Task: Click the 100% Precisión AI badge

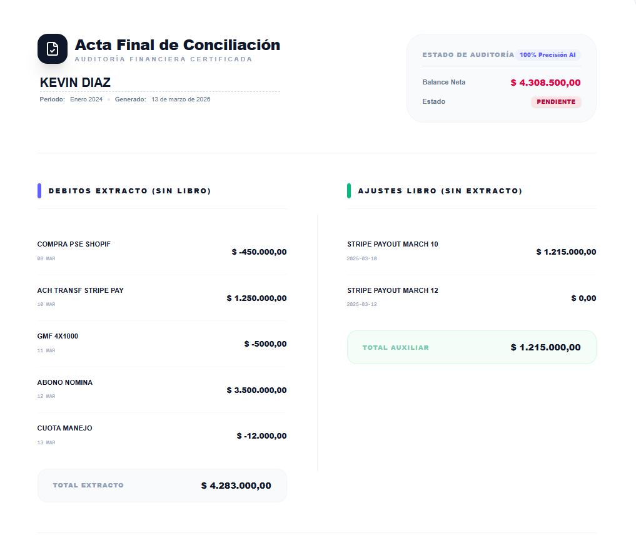Action: [x=547, y=55]
